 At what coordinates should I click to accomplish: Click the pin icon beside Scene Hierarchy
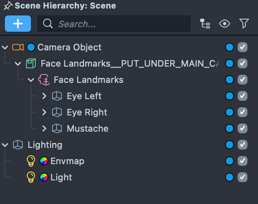click(x=8, y=6)
